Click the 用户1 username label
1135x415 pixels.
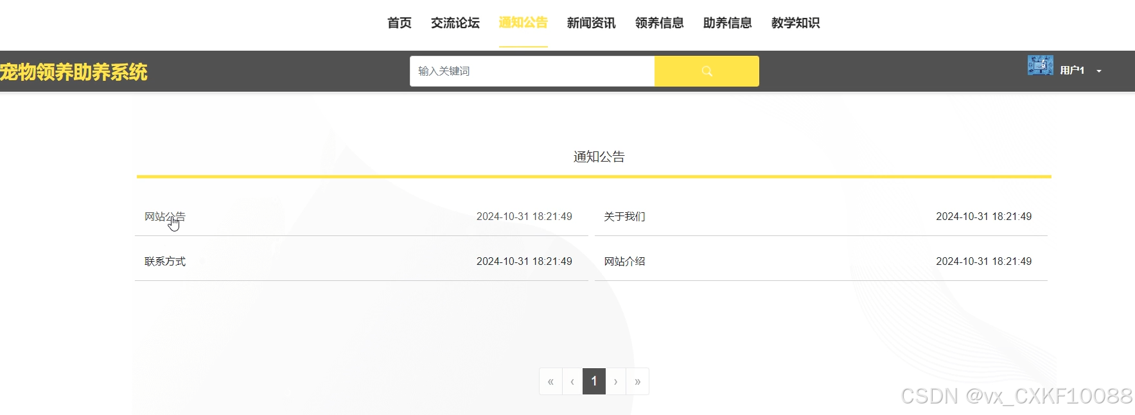click(x=1072, y=71)
